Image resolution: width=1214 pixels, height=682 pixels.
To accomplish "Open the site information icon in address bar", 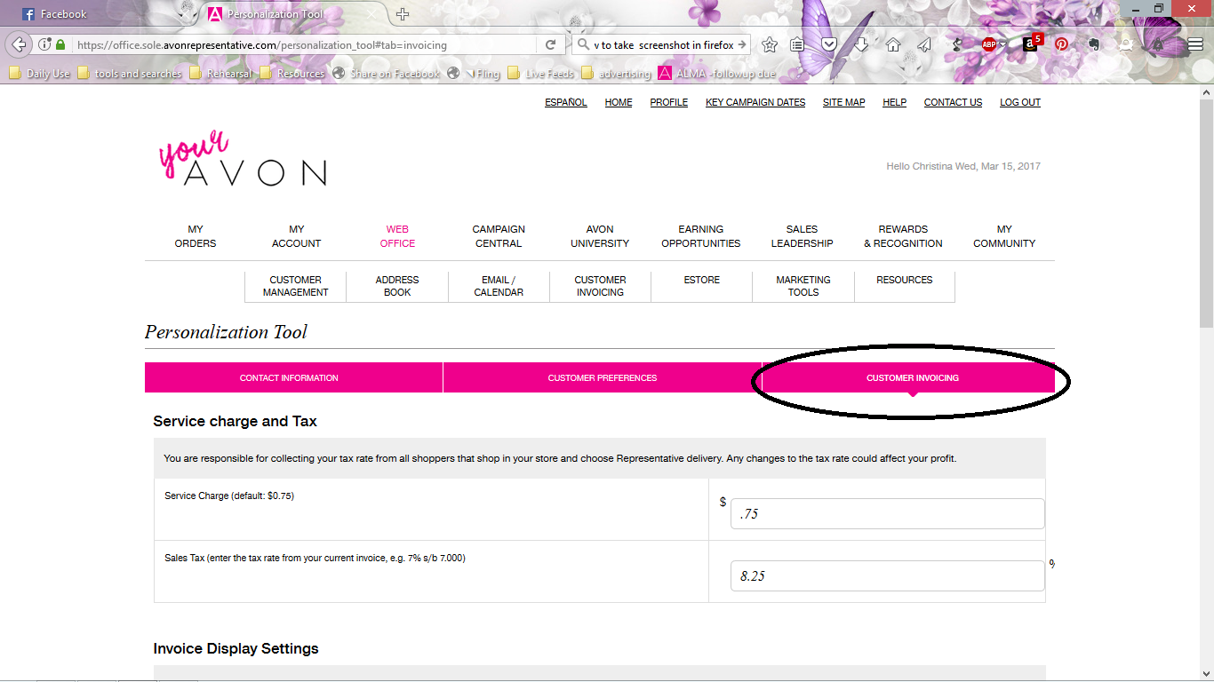I will 44,44.
